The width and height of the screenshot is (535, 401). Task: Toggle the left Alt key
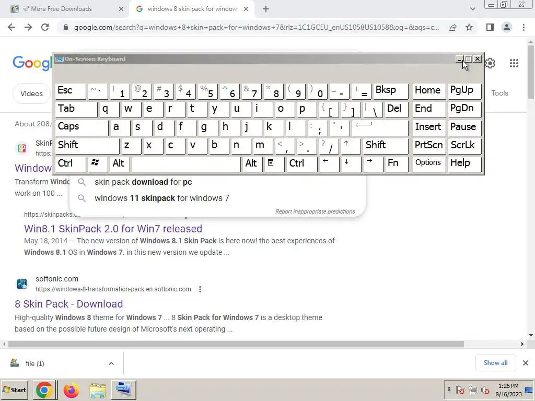(120, 164)
